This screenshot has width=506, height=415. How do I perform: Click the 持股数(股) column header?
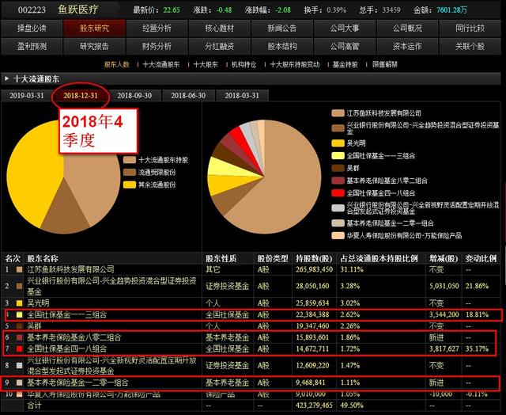click(314, 258)
